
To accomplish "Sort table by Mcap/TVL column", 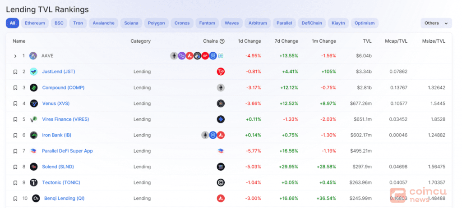I will click(x=396, y=41).
